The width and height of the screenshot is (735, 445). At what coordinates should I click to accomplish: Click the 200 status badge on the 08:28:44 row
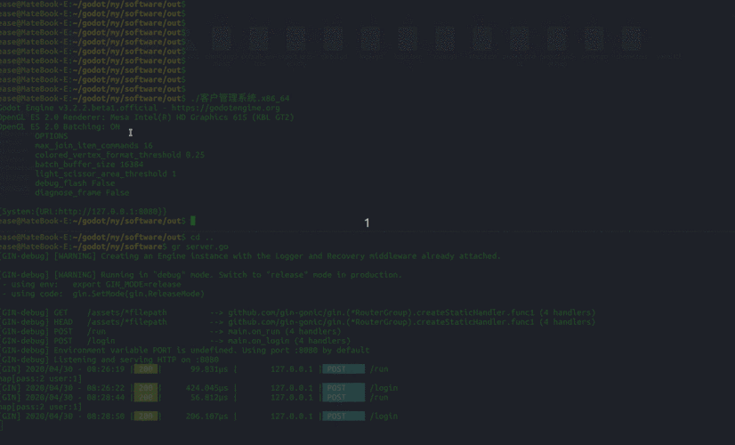click(146, 397)
